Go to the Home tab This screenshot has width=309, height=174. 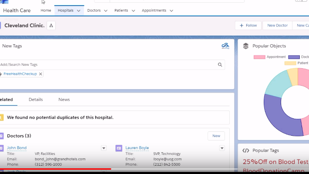point(46,10)
